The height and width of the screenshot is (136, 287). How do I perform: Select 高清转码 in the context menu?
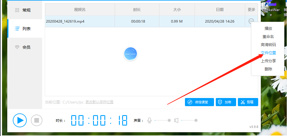click(x=268, y=45)
